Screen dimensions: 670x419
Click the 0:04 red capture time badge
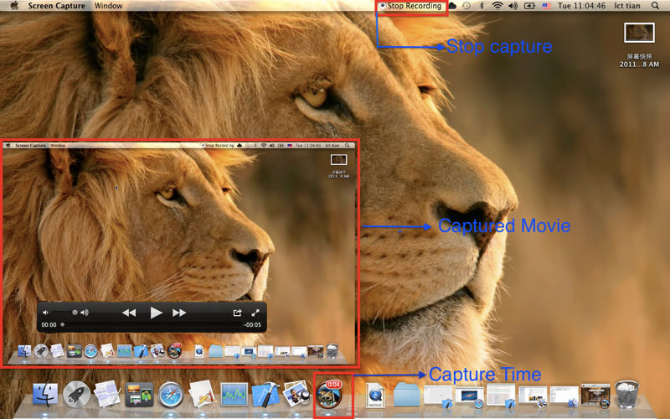click(x=333, y=385)
